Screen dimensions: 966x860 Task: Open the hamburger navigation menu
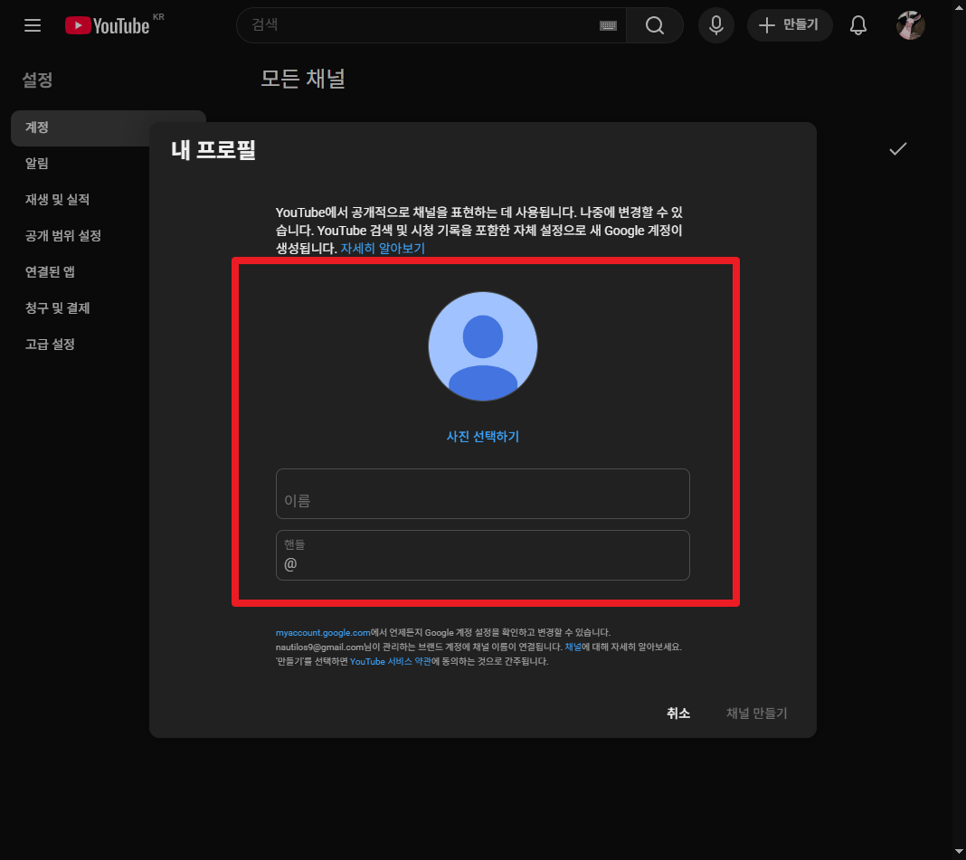point(33,25)
